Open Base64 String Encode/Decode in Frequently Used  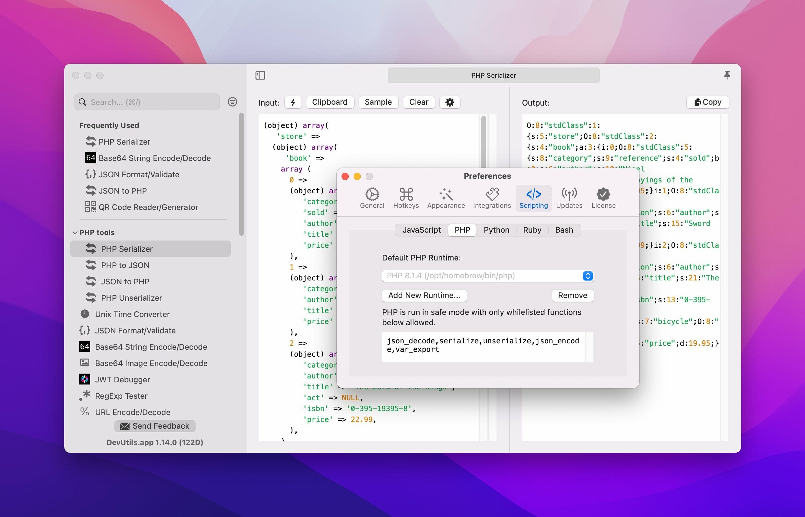tap(148, 158)
